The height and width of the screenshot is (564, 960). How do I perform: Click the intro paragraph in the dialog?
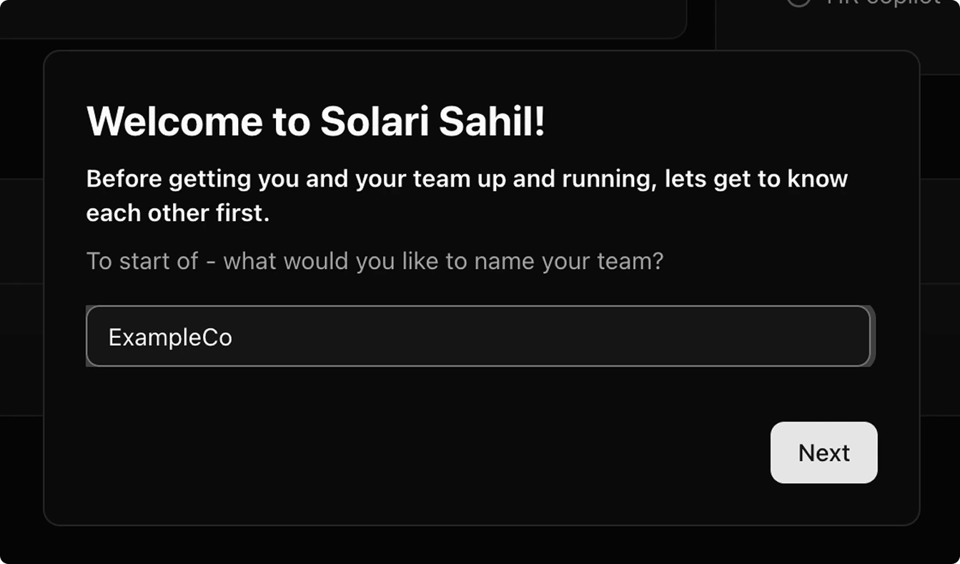pyautogui.click(x=466, y=195)
